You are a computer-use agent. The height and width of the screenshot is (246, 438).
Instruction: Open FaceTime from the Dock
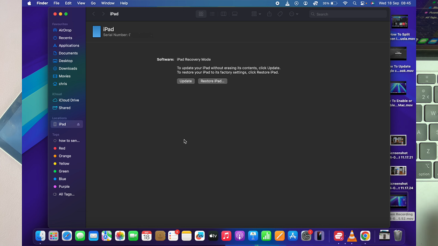[133, 236]
